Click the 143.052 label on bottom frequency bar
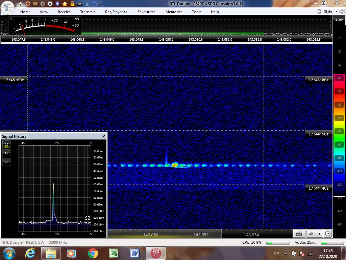 [201, 235]
